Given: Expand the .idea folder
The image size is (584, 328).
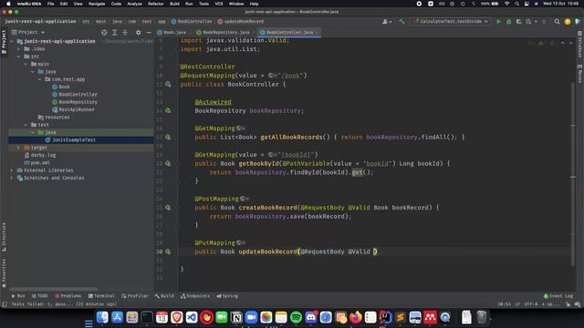Looking at the screenshot, I should pyautogui.click(x=18, y=49).
